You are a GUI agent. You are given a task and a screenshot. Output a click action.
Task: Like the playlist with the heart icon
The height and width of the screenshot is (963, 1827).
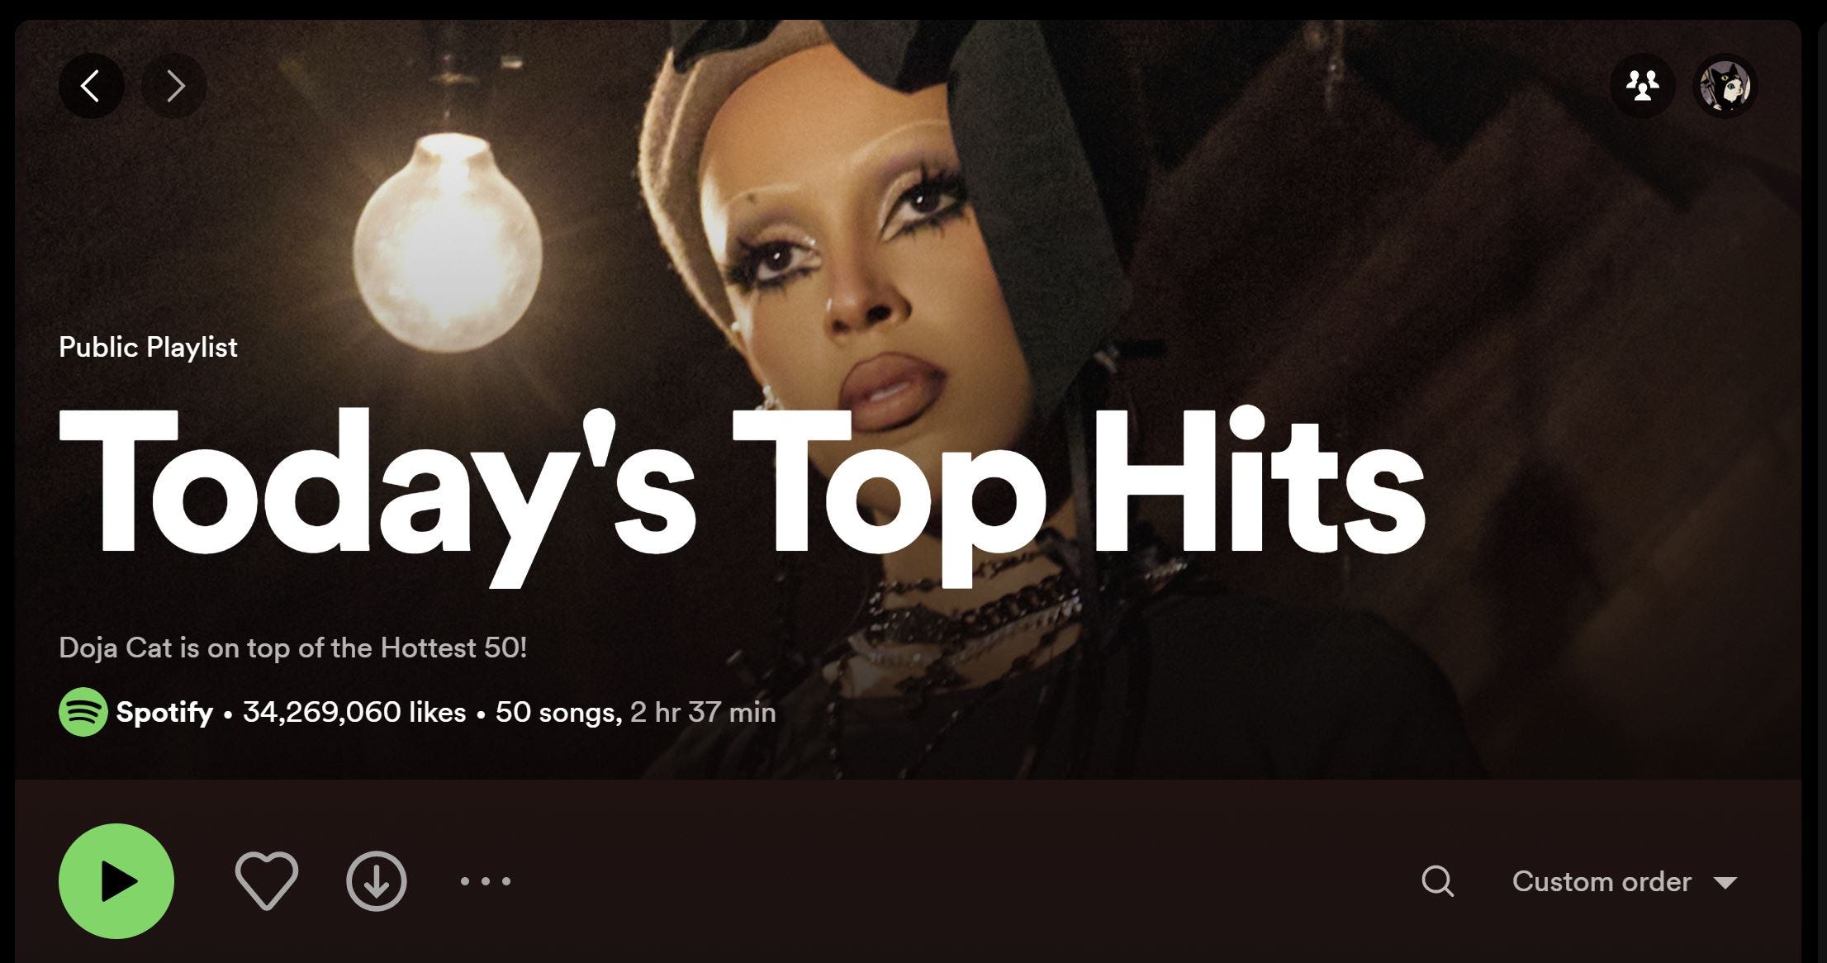coord(267,881)
